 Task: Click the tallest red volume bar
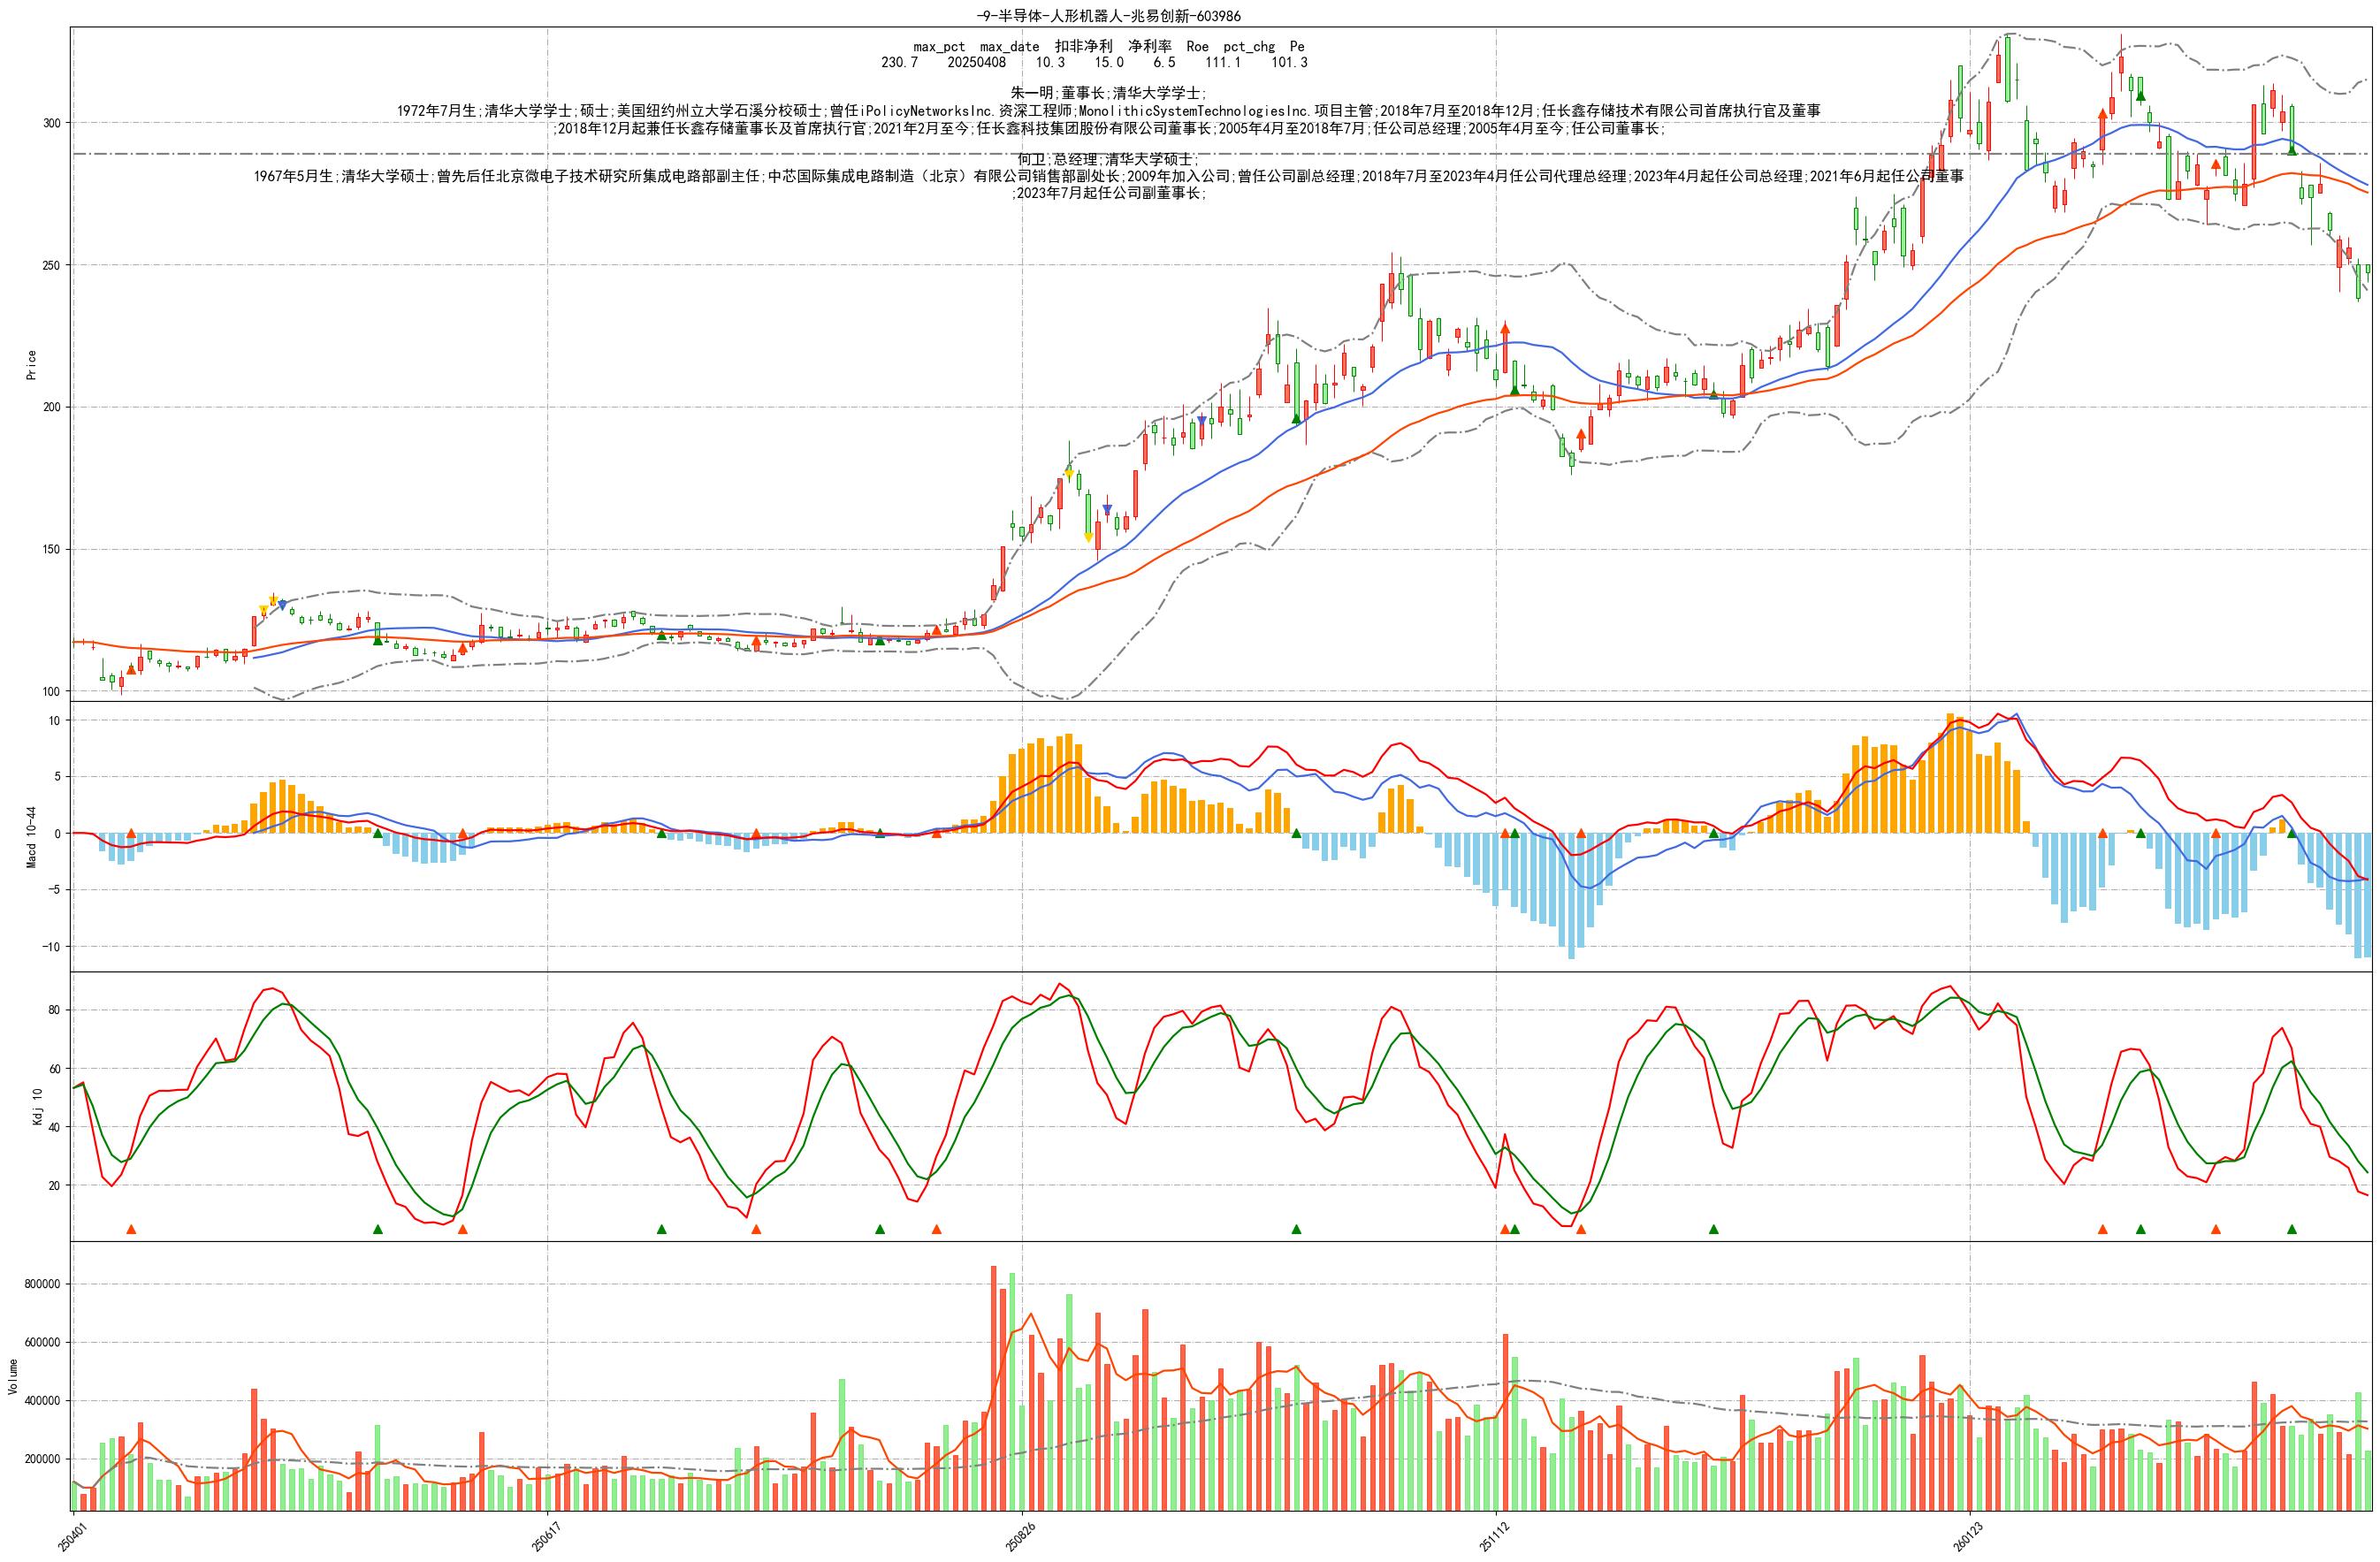(x=993, y=1388)
